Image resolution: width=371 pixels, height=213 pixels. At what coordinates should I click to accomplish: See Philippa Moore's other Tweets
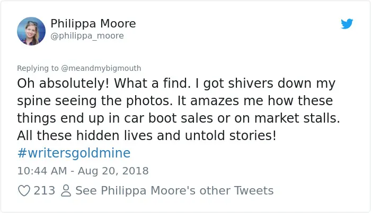pyautogui.click(x=174, y=191)
